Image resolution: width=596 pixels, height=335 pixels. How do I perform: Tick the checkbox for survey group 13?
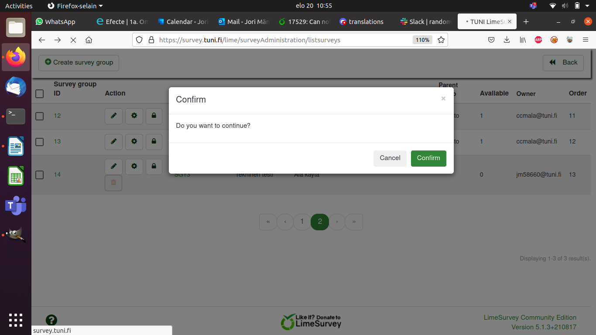click(40, 142)
